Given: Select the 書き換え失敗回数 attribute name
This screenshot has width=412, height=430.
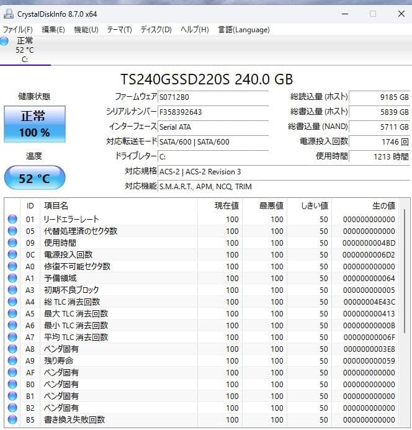Looking at the screenshot, I should [74, 419].
